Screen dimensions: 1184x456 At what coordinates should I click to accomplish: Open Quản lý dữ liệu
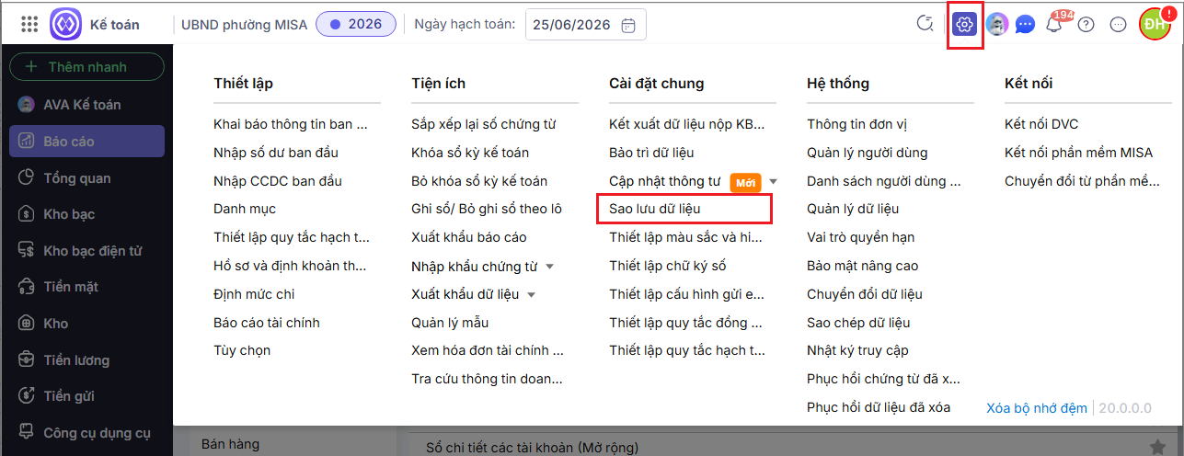(853, 209)
